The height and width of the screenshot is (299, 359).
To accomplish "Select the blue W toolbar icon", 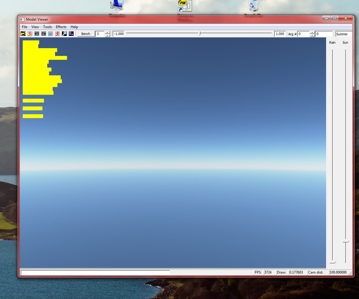I will point(51,34).
